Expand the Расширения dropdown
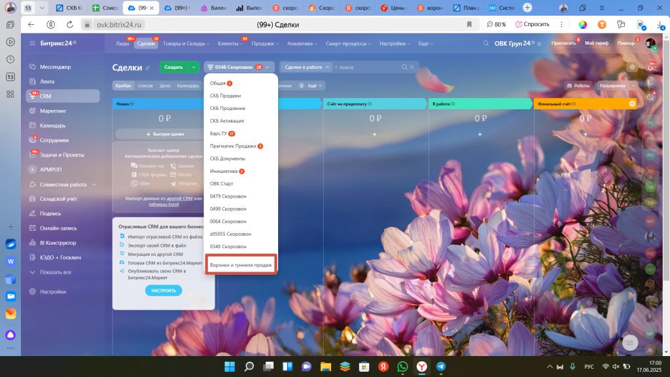 click(633, 86)
